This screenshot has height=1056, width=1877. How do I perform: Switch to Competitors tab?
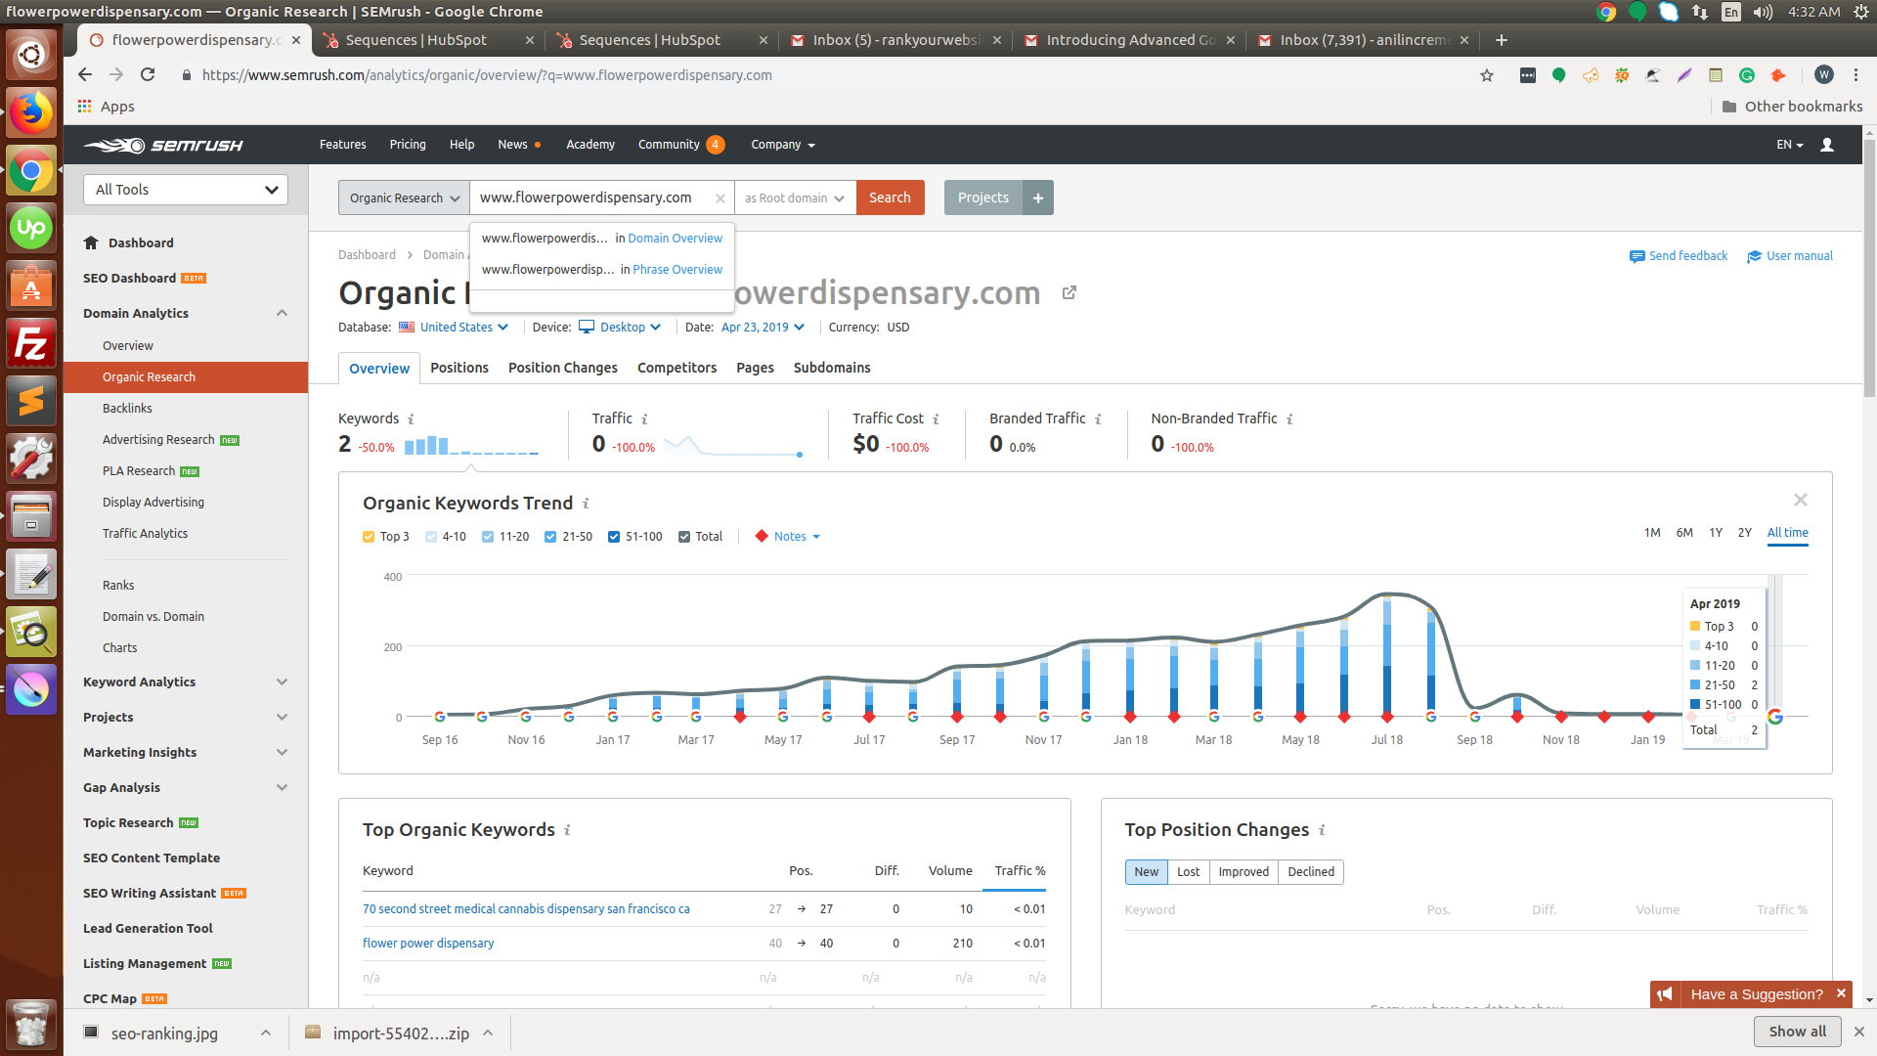point(677,368)
